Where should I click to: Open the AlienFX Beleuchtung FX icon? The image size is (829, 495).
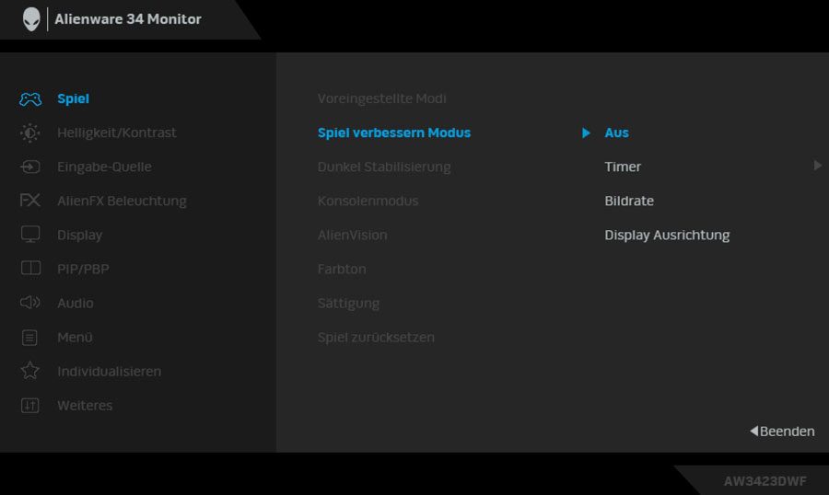[x=30, y=201]
